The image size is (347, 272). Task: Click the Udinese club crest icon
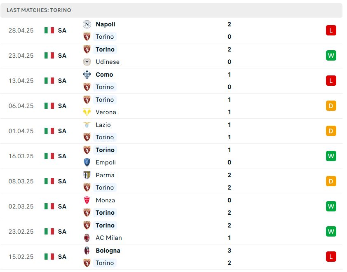[87, 62]
